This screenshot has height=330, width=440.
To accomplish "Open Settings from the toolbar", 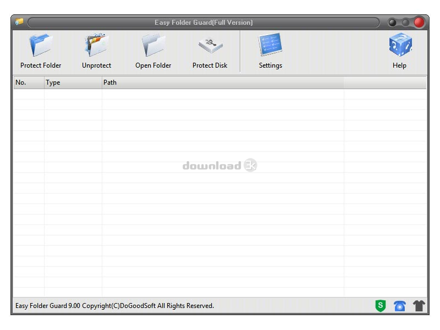I will [270, 45].
